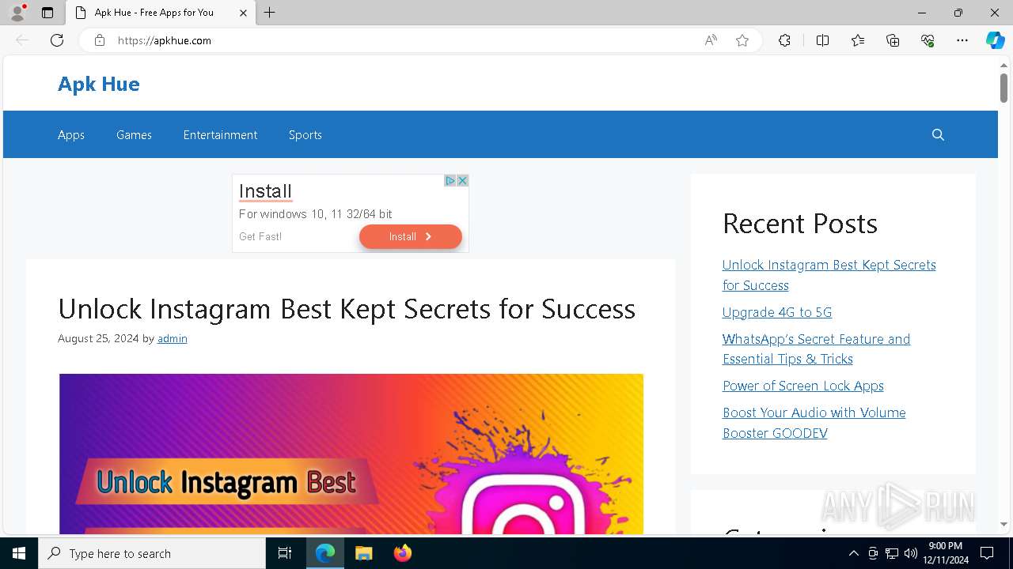Screen dimensions: 1013x569
Task: Show hidden system tray icons
Action: pos(853,553)
